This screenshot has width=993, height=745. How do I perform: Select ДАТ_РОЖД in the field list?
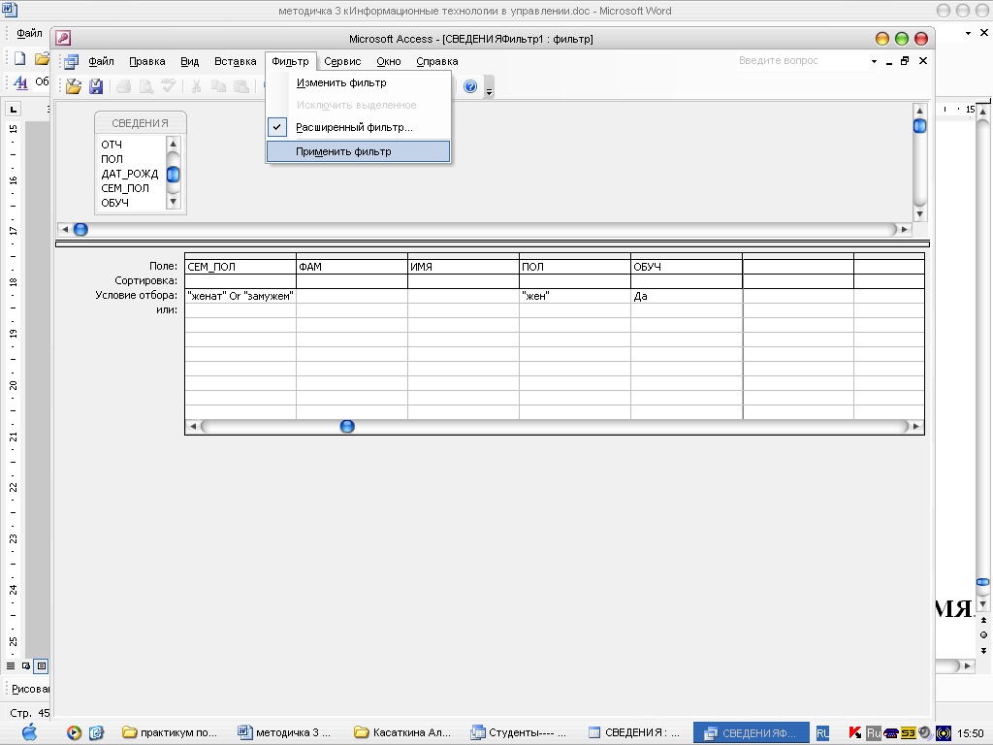click(130, 174)
